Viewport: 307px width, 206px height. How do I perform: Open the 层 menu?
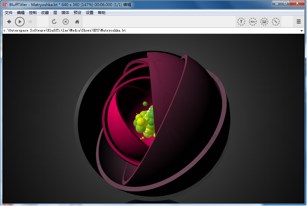point(55,13)
